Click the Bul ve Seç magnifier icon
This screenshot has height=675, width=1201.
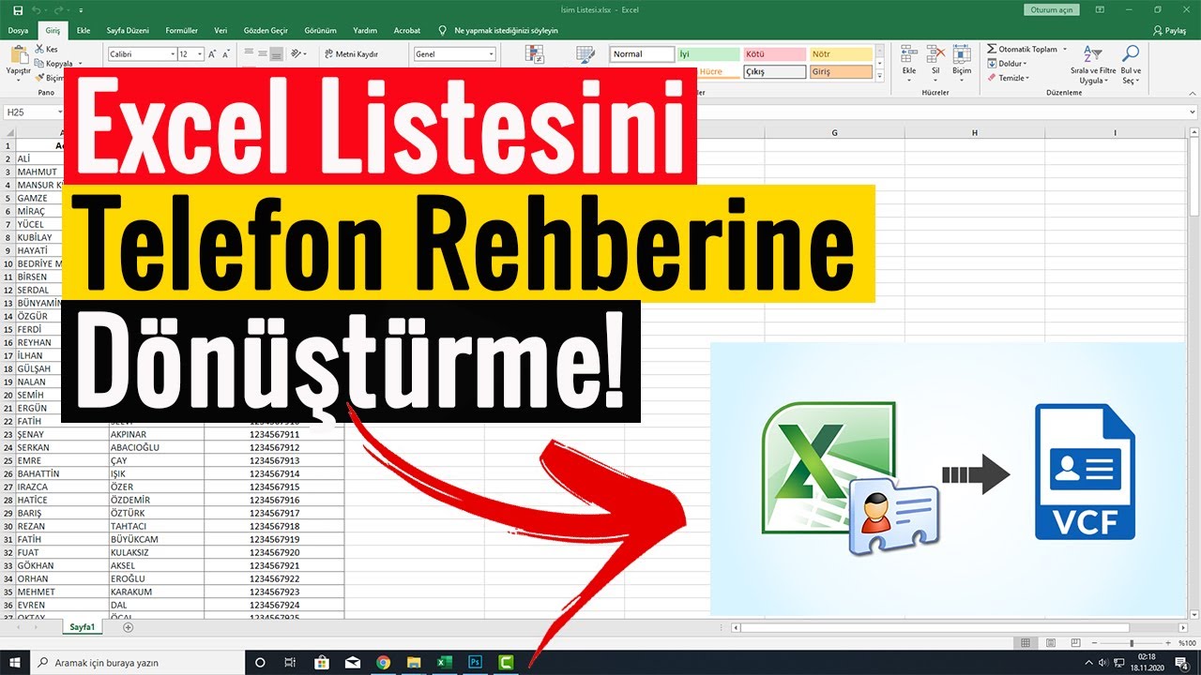(x=1131, y=64)
